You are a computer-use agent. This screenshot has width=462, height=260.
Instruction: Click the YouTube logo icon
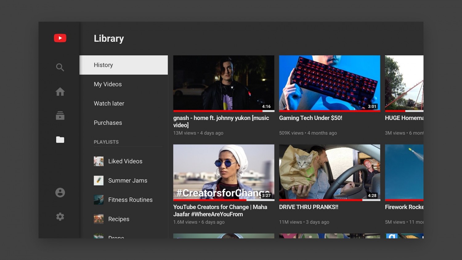point(60,38)
